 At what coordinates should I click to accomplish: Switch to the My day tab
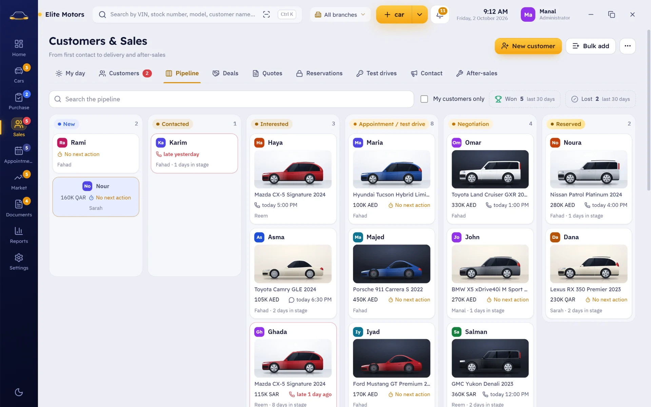tap(70, 73)
